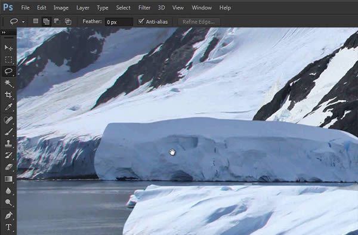
Task: Open the Help menu
Action: [225, 8]
